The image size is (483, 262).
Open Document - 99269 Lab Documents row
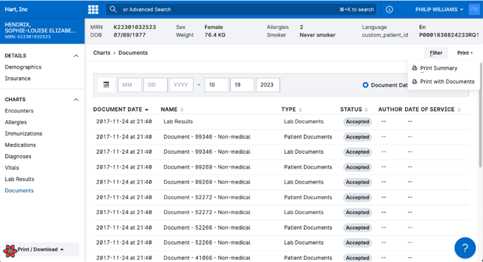(281, 182)
